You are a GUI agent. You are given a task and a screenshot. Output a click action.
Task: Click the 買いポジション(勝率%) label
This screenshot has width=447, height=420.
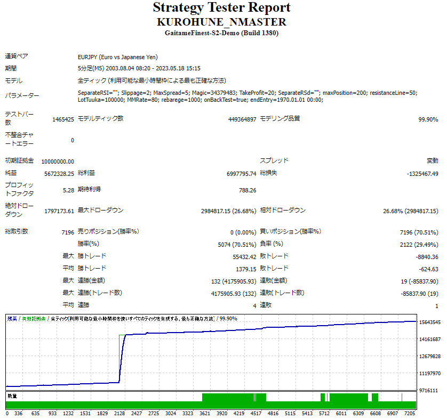tap(291, 231)
